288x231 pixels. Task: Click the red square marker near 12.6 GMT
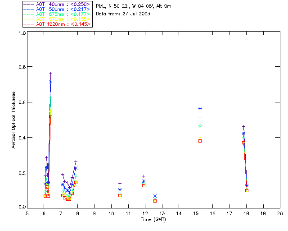point(155,201)
